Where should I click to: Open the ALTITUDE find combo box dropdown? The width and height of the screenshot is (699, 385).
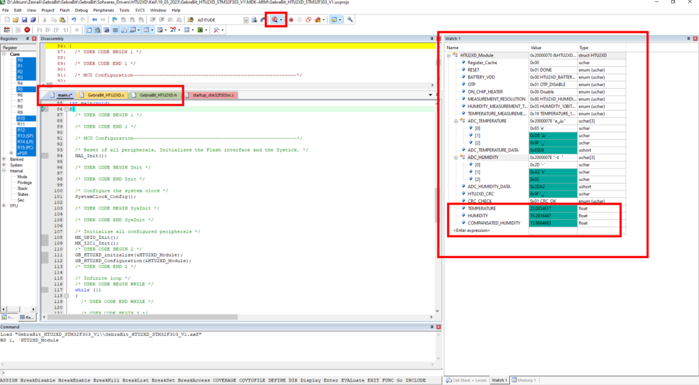coord(246,20)
